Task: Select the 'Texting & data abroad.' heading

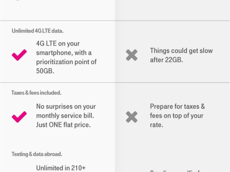Action: 37,154
